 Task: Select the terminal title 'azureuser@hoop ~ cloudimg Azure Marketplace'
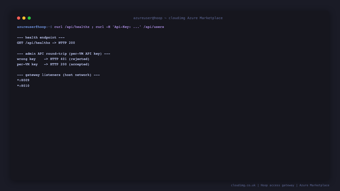[178, 18]
